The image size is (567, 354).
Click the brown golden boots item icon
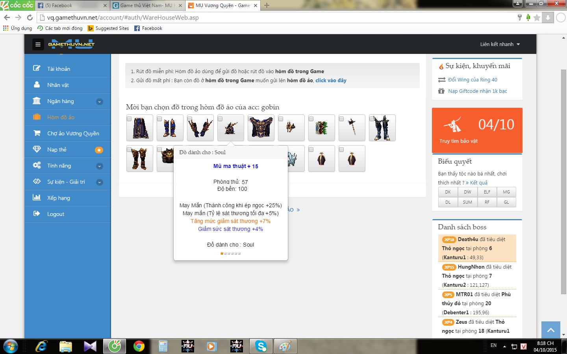(x=140, y=159)
